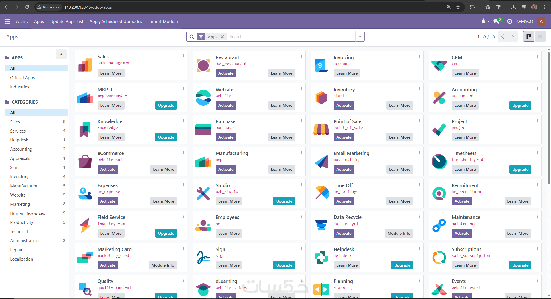This screenshot has width=551, height=299.
Task: Bookmark this page with the star icon
Action: tap(458, 7)
